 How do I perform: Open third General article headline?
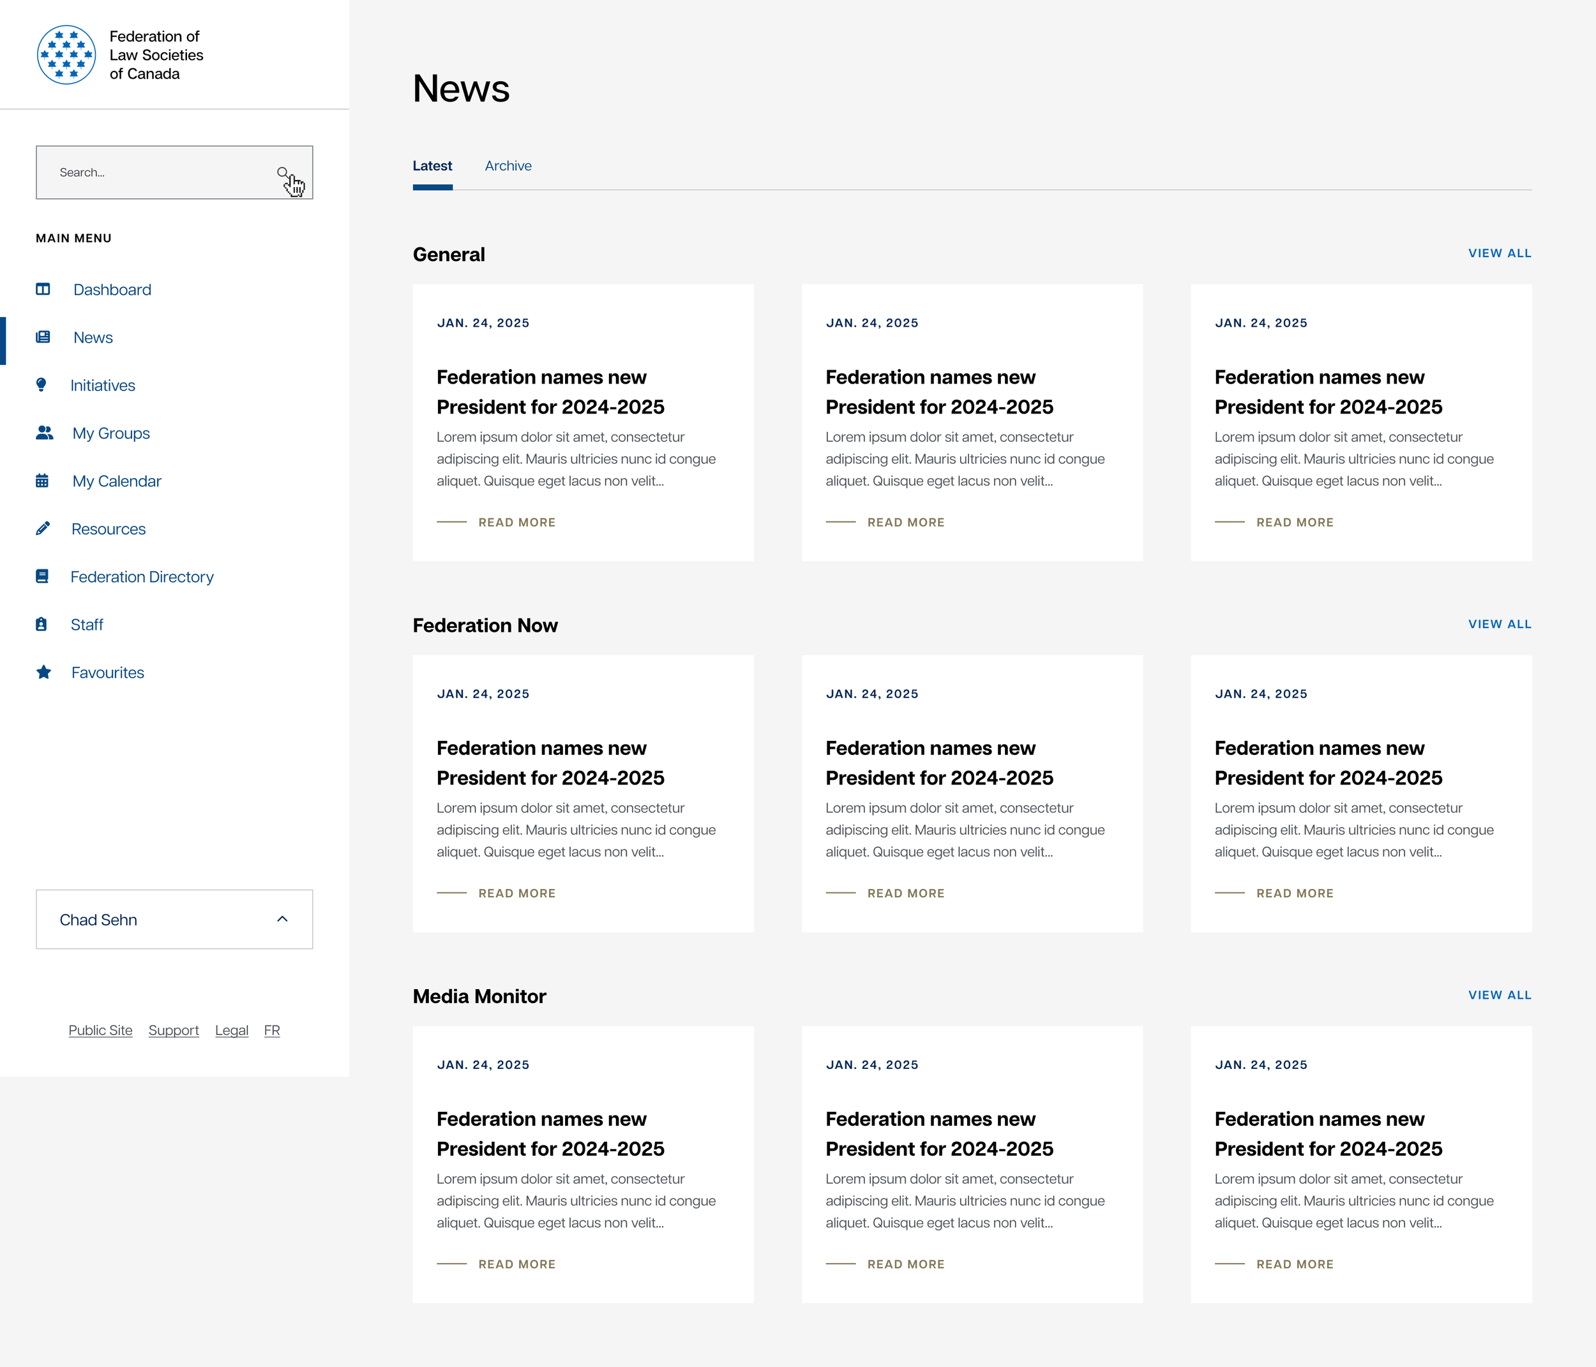click(x=1329, y=392)
